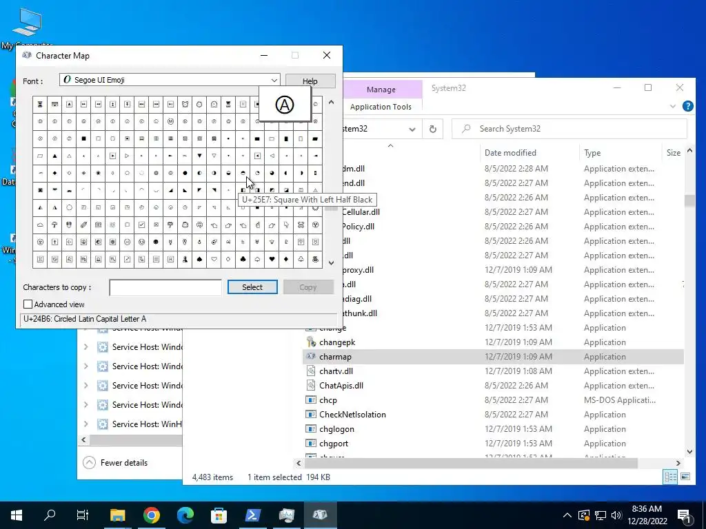Image resolution: width=706 pixels, height=529 pixels.
Task: Click the refresh icon in System32 window
Action: 433,129
